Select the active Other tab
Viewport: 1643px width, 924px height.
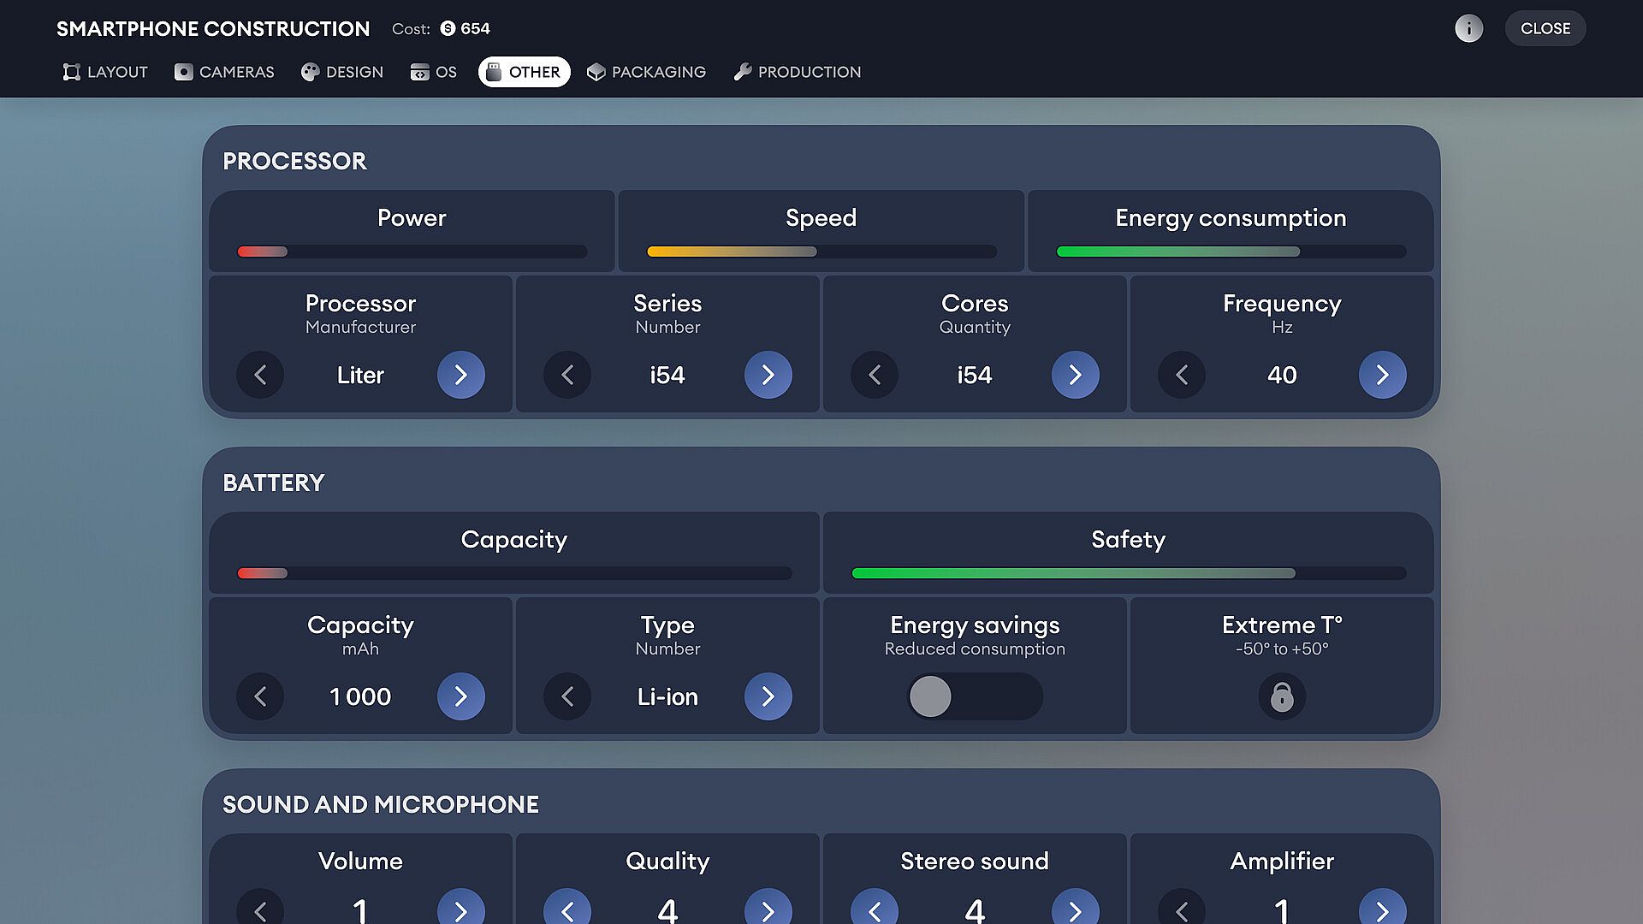pyautogui.click(x=524, y=72)
